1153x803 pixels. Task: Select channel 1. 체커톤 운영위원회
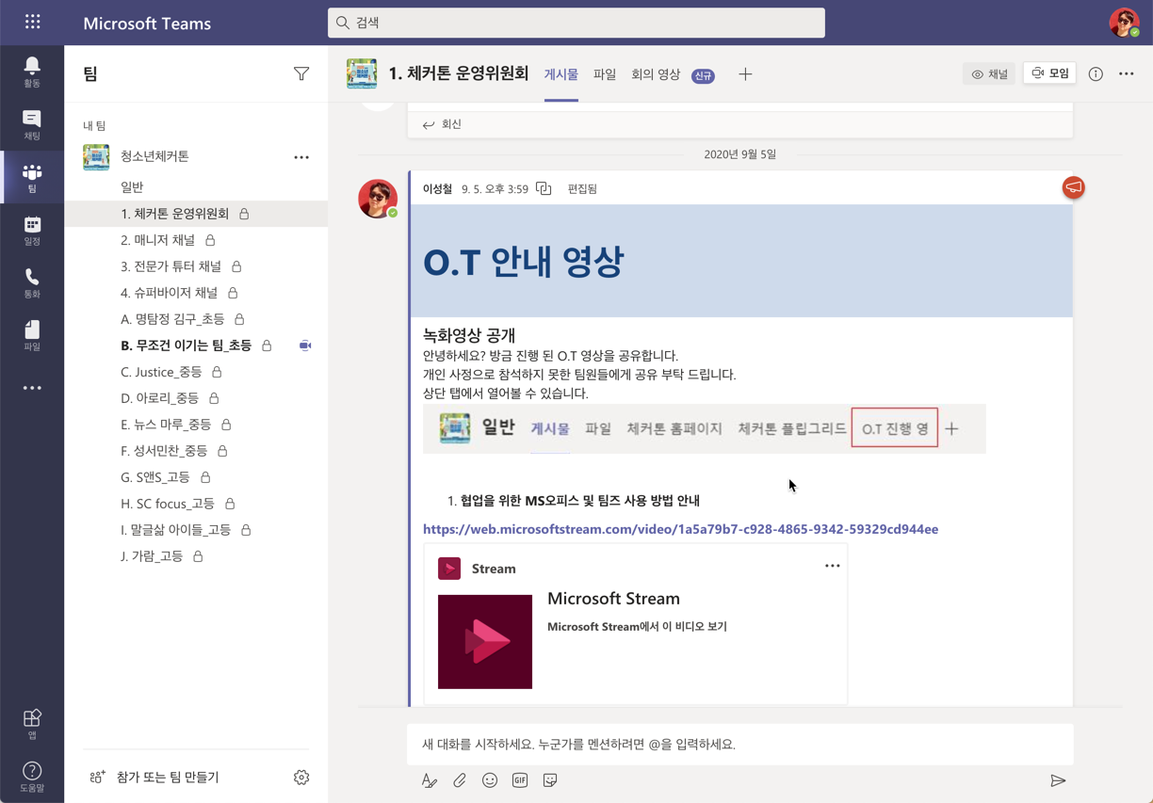tap(196, 214)
